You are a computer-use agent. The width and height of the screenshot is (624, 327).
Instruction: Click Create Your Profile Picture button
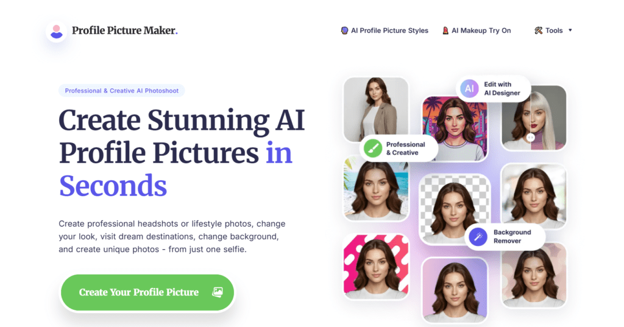point(147,292)
